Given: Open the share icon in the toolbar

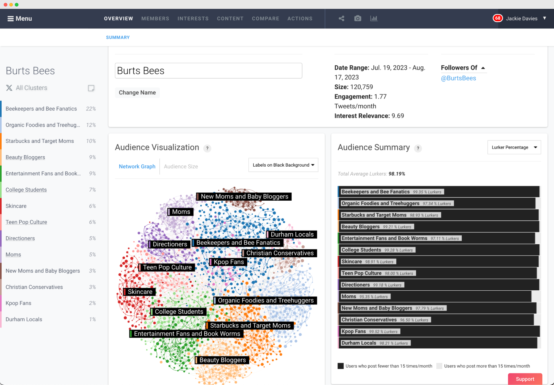Looking at the screenshot, I should tap(341, 18).
